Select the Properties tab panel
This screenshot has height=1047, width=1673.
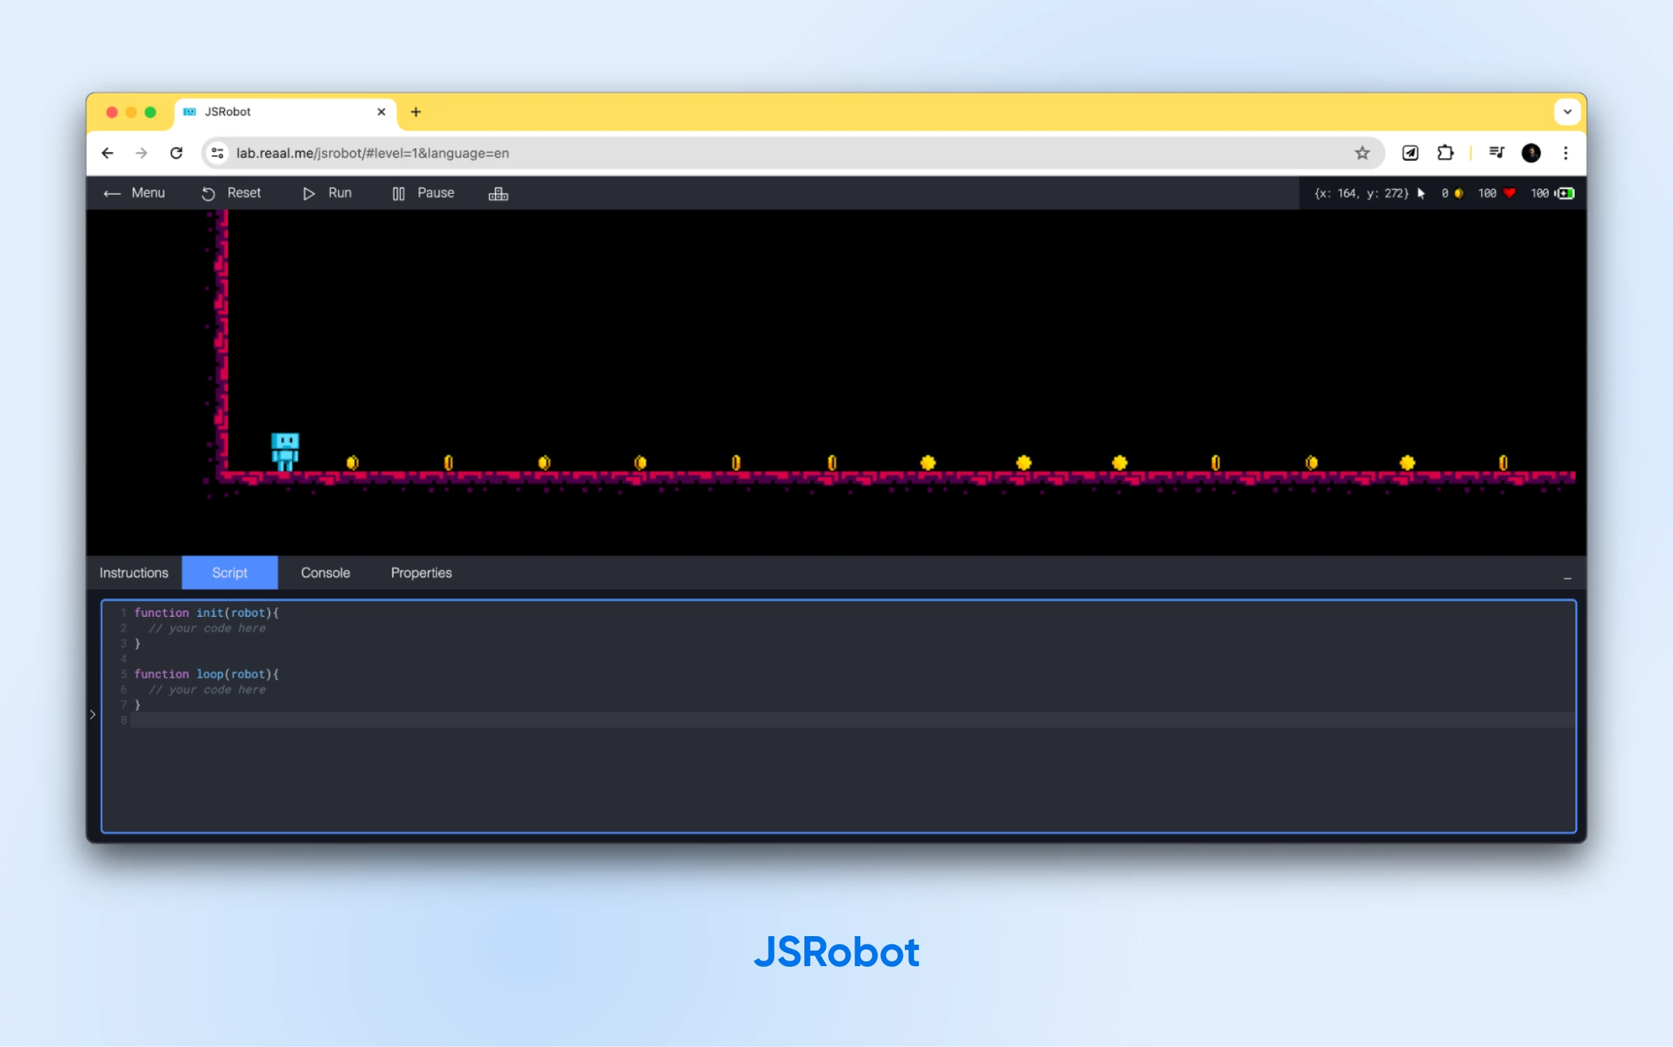(421, 573)
